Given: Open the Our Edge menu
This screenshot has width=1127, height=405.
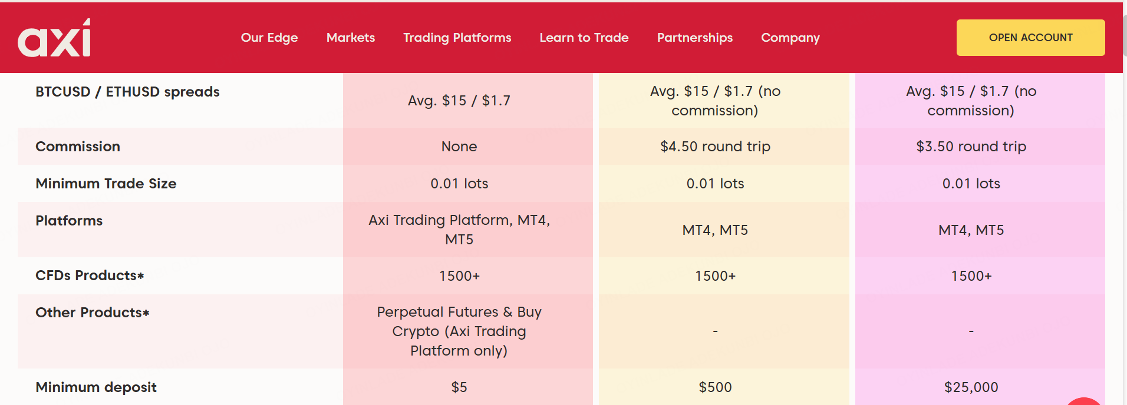Looking at the screenshot, I should 269,38.
